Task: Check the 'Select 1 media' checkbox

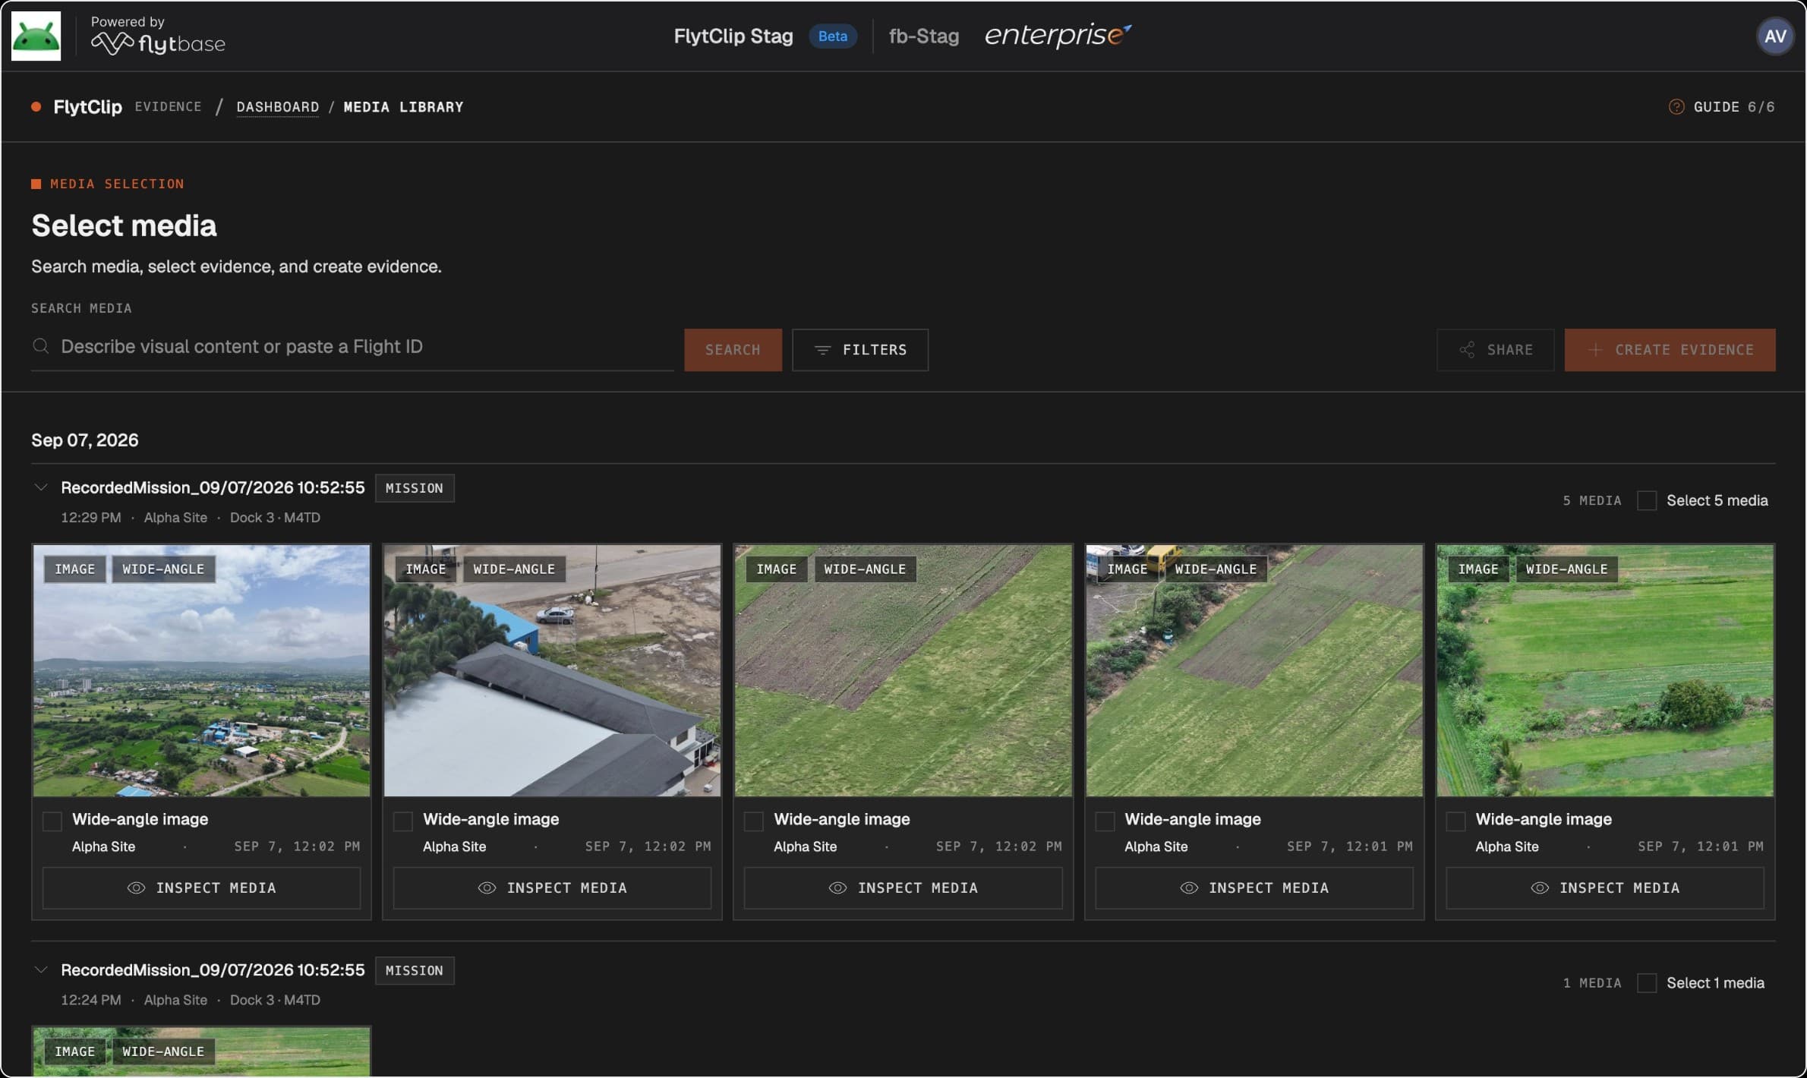Action: pos(1646,983)
